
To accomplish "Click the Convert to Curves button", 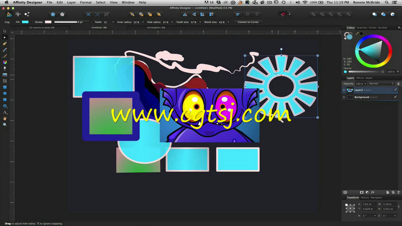I will [248, 22].
